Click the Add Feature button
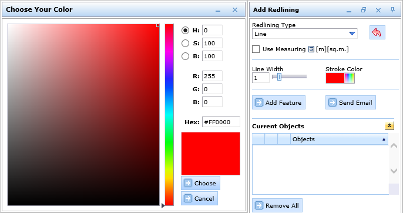The width and height of the screenshot is (403, 213). 278,102
